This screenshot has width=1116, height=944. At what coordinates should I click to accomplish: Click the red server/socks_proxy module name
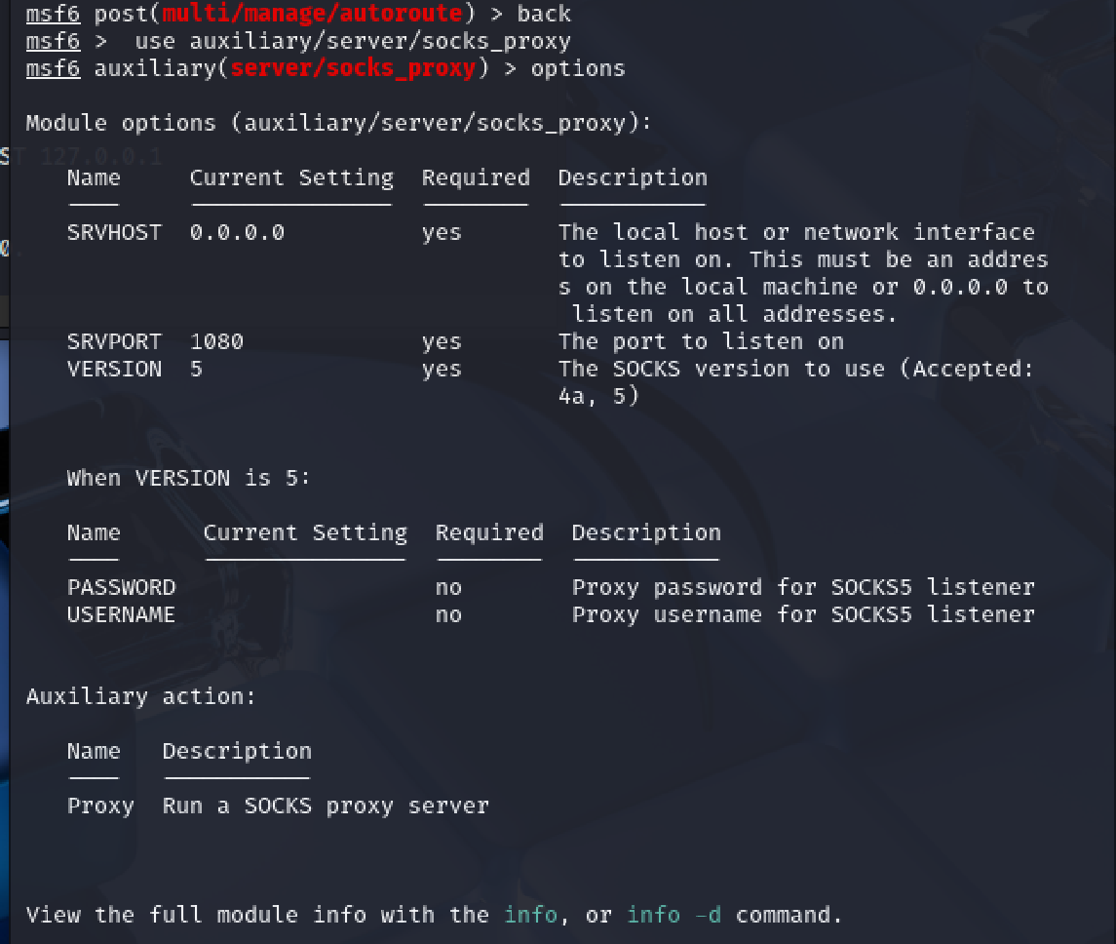pyautogui.click(x=353, y=68)
